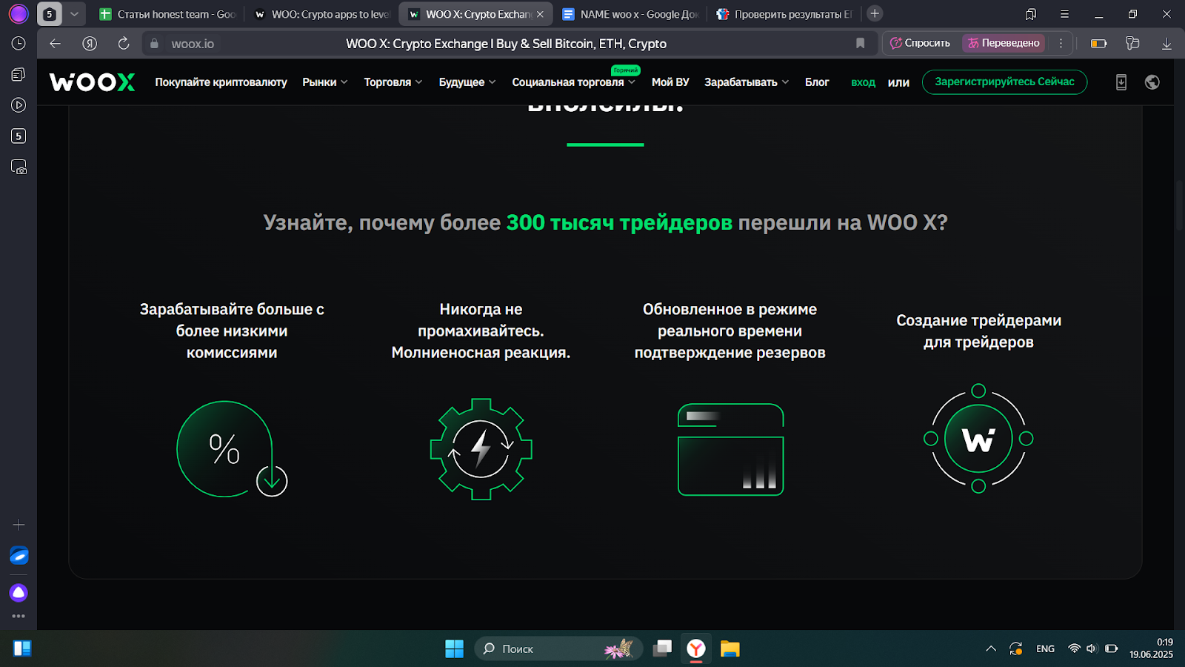This screenshot has width=1185, height=667.
Task: Switch the ENG keyboard language
Action: click(1045, 648)
